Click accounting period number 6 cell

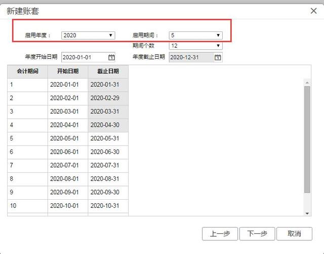click(x=27, y=152)
